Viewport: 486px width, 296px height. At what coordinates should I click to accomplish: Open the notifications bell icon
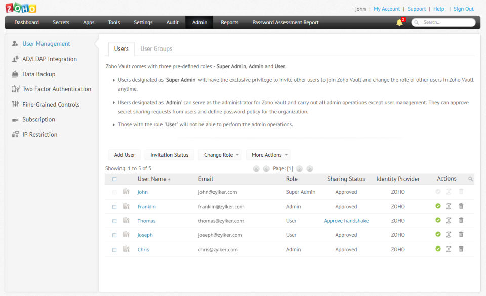(x=400, y=22)
